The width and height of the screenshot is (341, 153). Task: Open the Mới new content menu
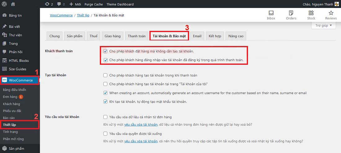click(75, 4)
